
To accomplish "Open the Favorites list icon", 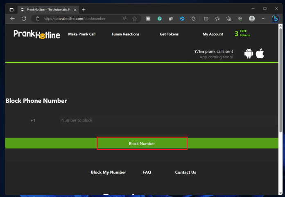I will click(217, 18).
